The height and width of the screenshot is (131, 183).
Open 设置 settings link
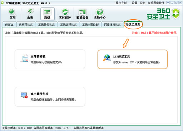tap(134, 3)
